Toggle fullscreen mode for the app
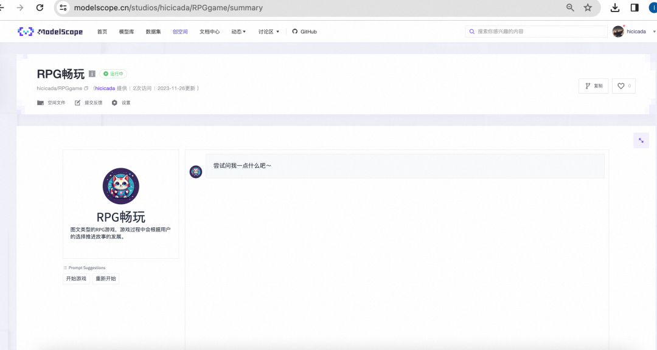Viewport: 657px width, 350px height. 641,140
